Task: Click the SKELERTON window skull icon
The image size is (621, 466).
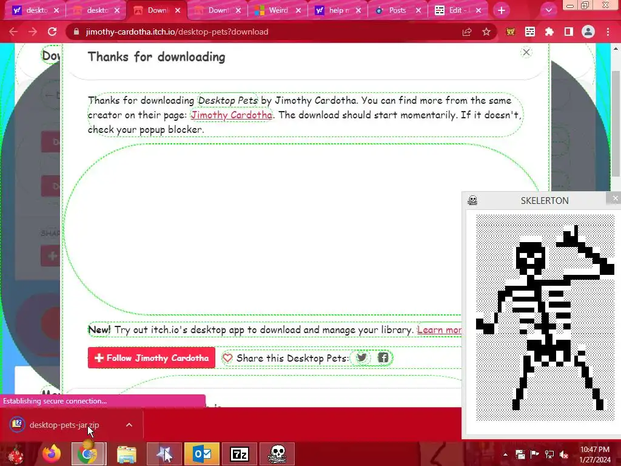Action: (472, 200)
